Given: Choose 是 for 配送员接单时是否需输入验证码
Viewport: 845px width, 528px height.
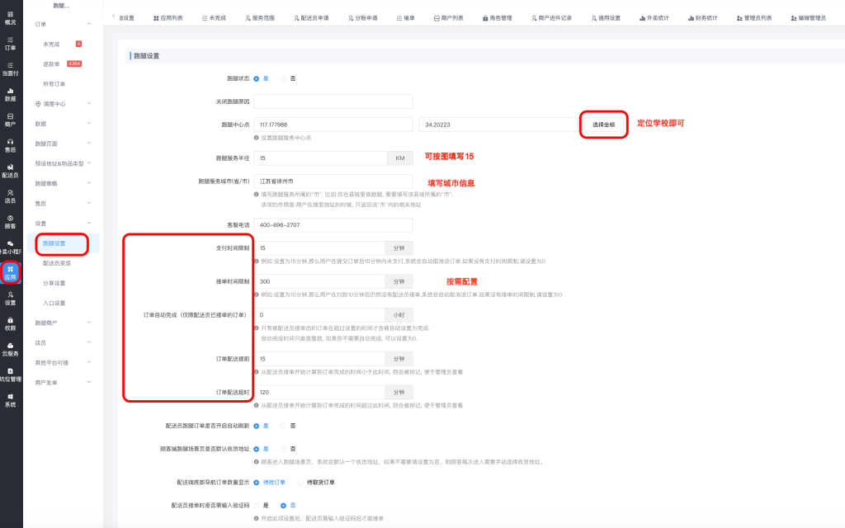Looking at the screenshot, I should point(257,505).
